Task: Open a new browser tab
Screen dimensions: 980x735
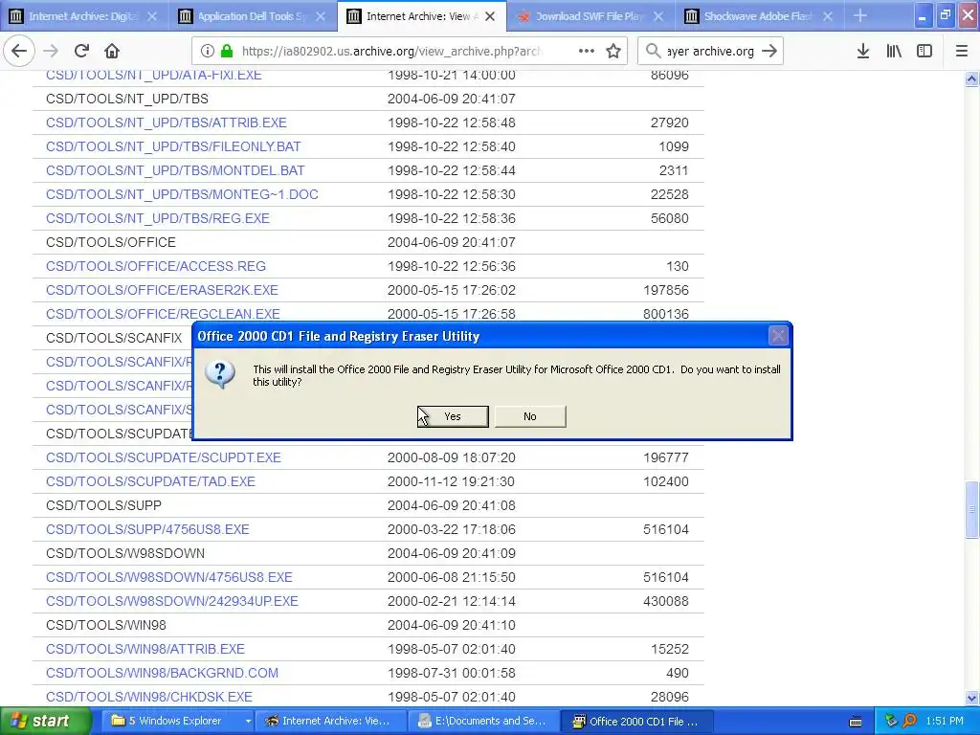Action: point(860,15)
